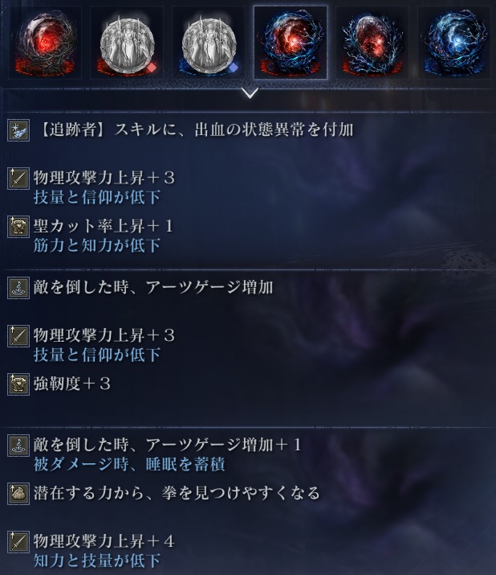Select the 聖カット率上昇+1 effect text
Screen dimensions: 496x575
point(104,226)
